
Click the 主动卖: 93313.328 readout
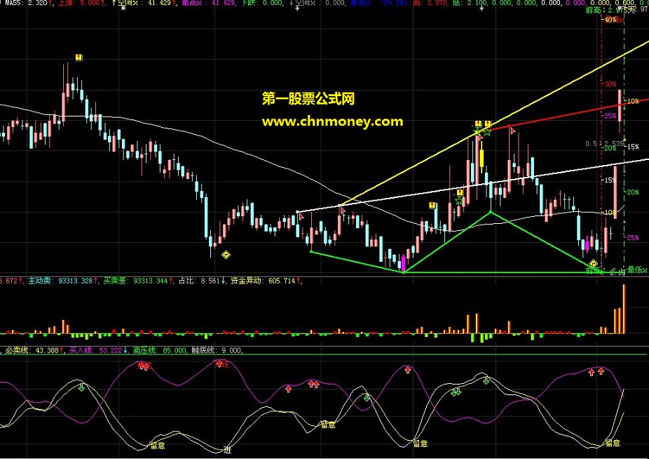63,281
